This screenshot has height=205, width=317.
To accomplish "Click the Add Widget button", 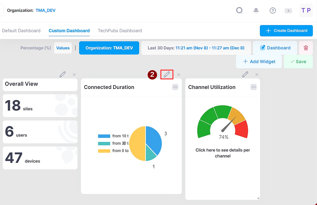I will 259,61.
